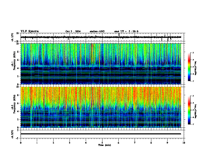This screenshot has width=207, height=160.
Task: Click the "-3" label on ch.2 color scale
Action: (x=193, y=96)
